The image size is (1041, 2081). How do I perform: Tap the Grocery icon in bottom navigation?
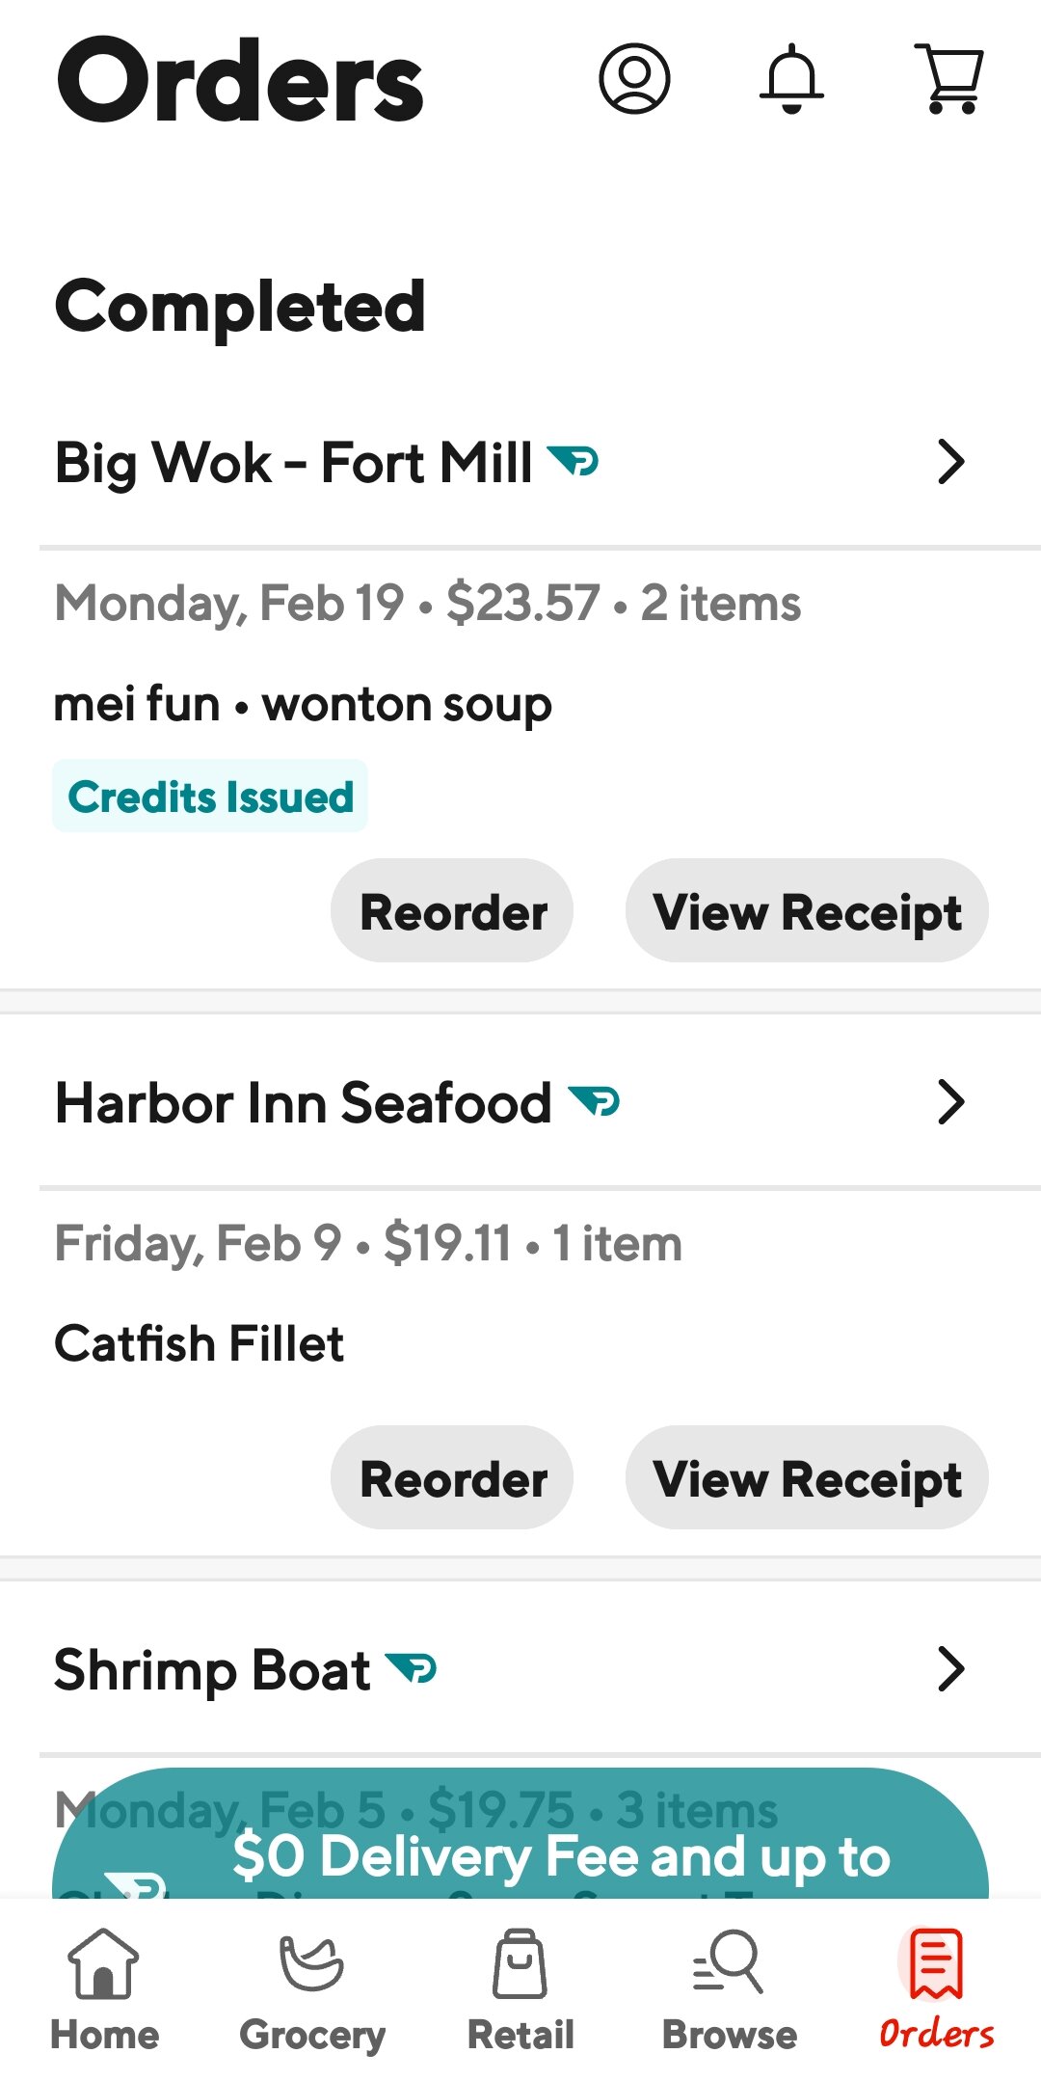(311, 1964)
